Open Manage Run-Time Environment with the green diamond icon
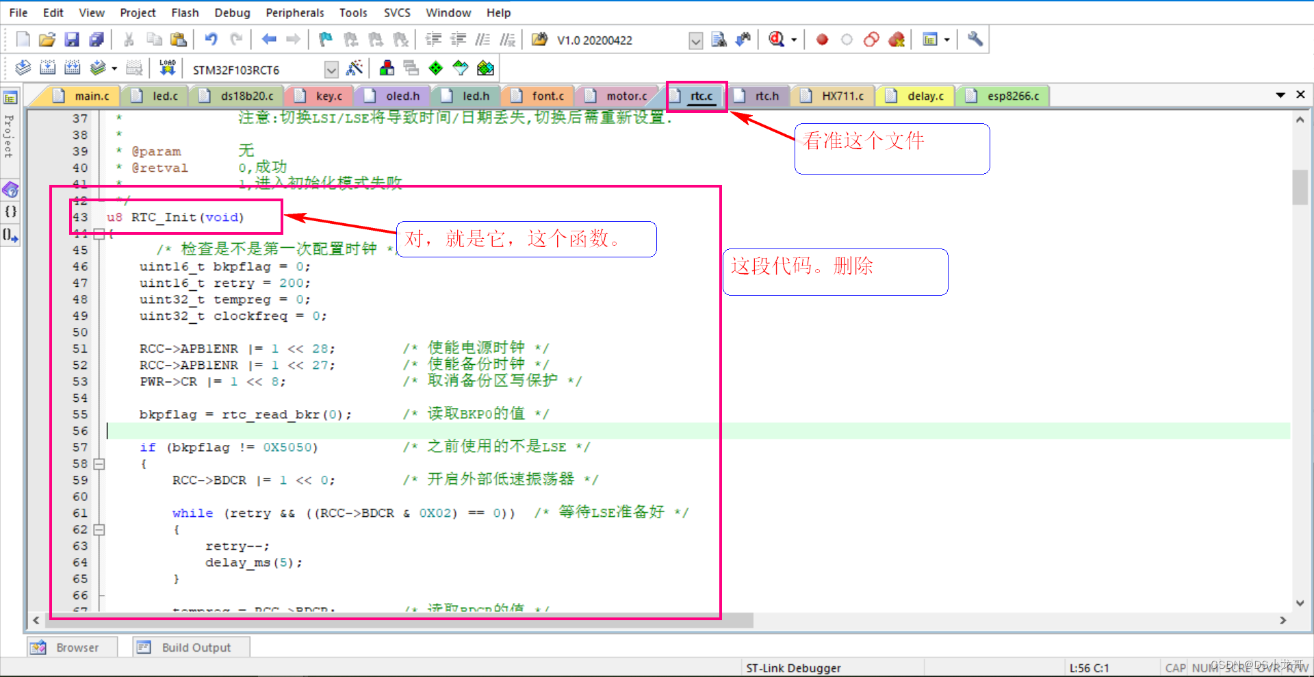Screen dimensions: 1314x677 click(436, 68)
